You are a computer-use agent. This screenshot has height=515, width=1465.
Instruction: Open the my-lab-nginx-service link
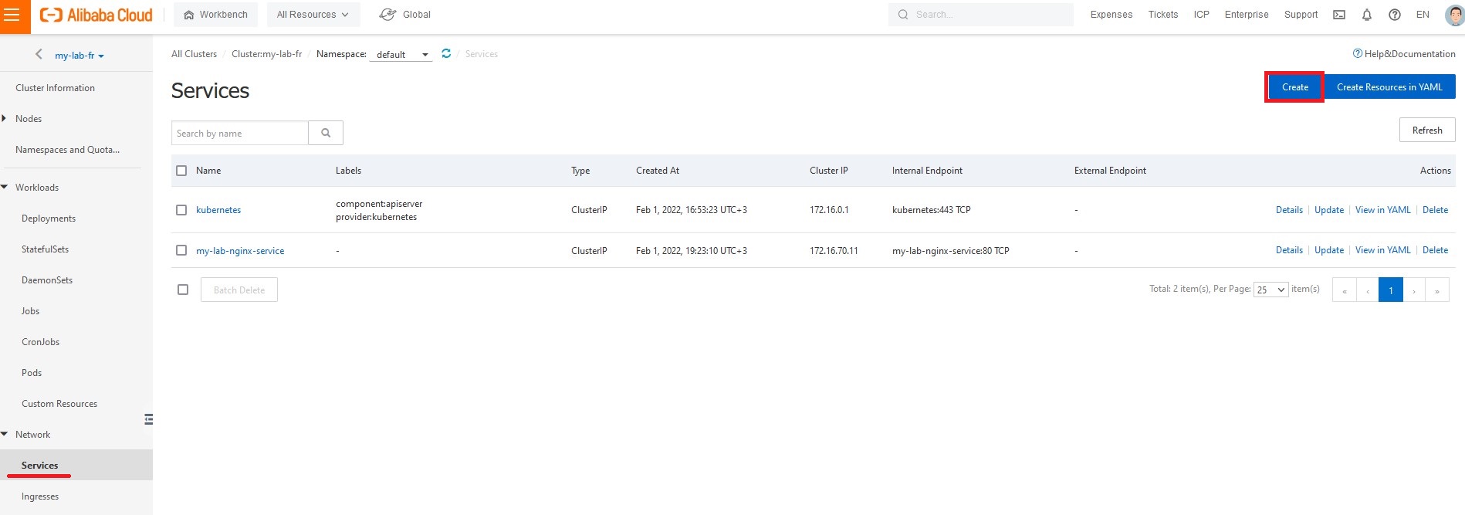click(x=240, y=251)
